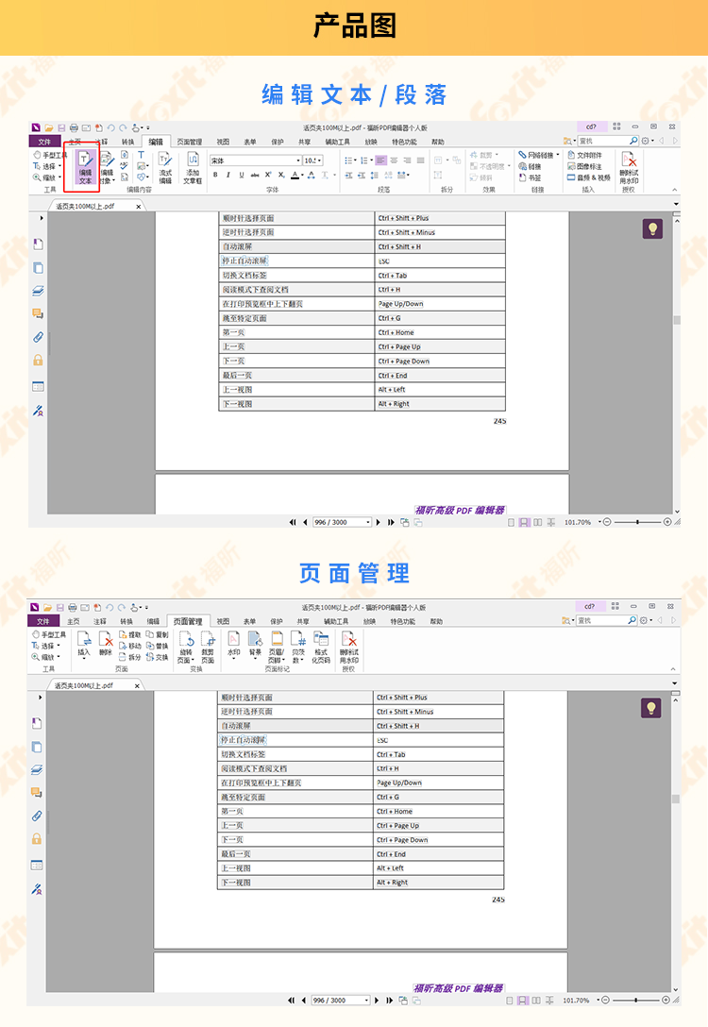Select Edit Text (编辑文本) tool in upper window
This screenshot has width=708, height=1027.
point(85,168)
